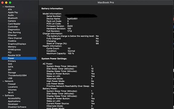Select ATA in the sidebar
The width and height of the screenshot is (174, 109).
[10, 10]
